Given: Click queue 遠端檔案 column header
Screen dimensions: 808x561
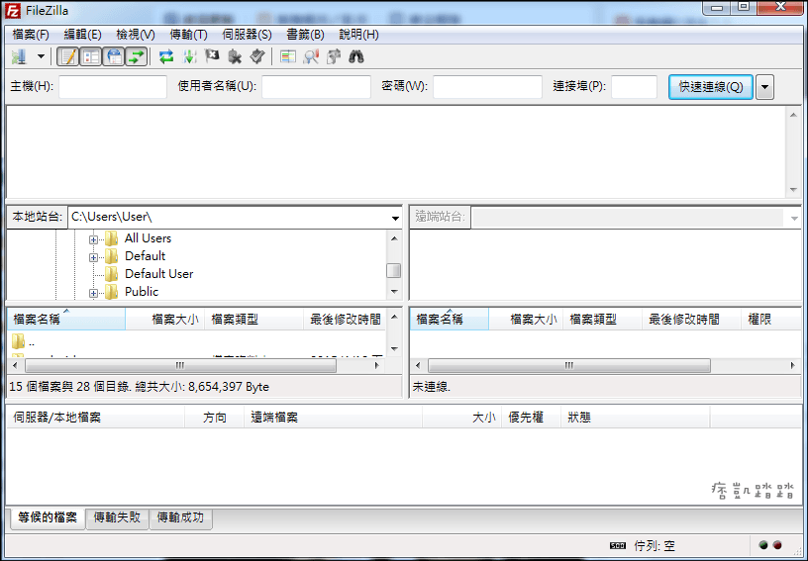Looking at the screenshot, I should tap(333, 418).
